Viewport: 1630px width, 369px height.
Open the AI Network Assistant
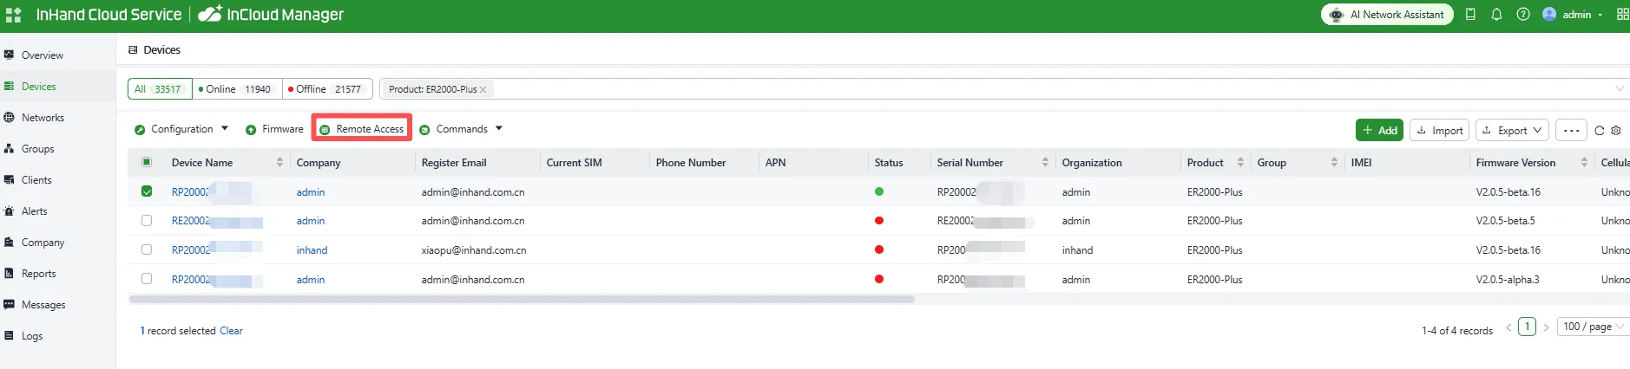1387,15
